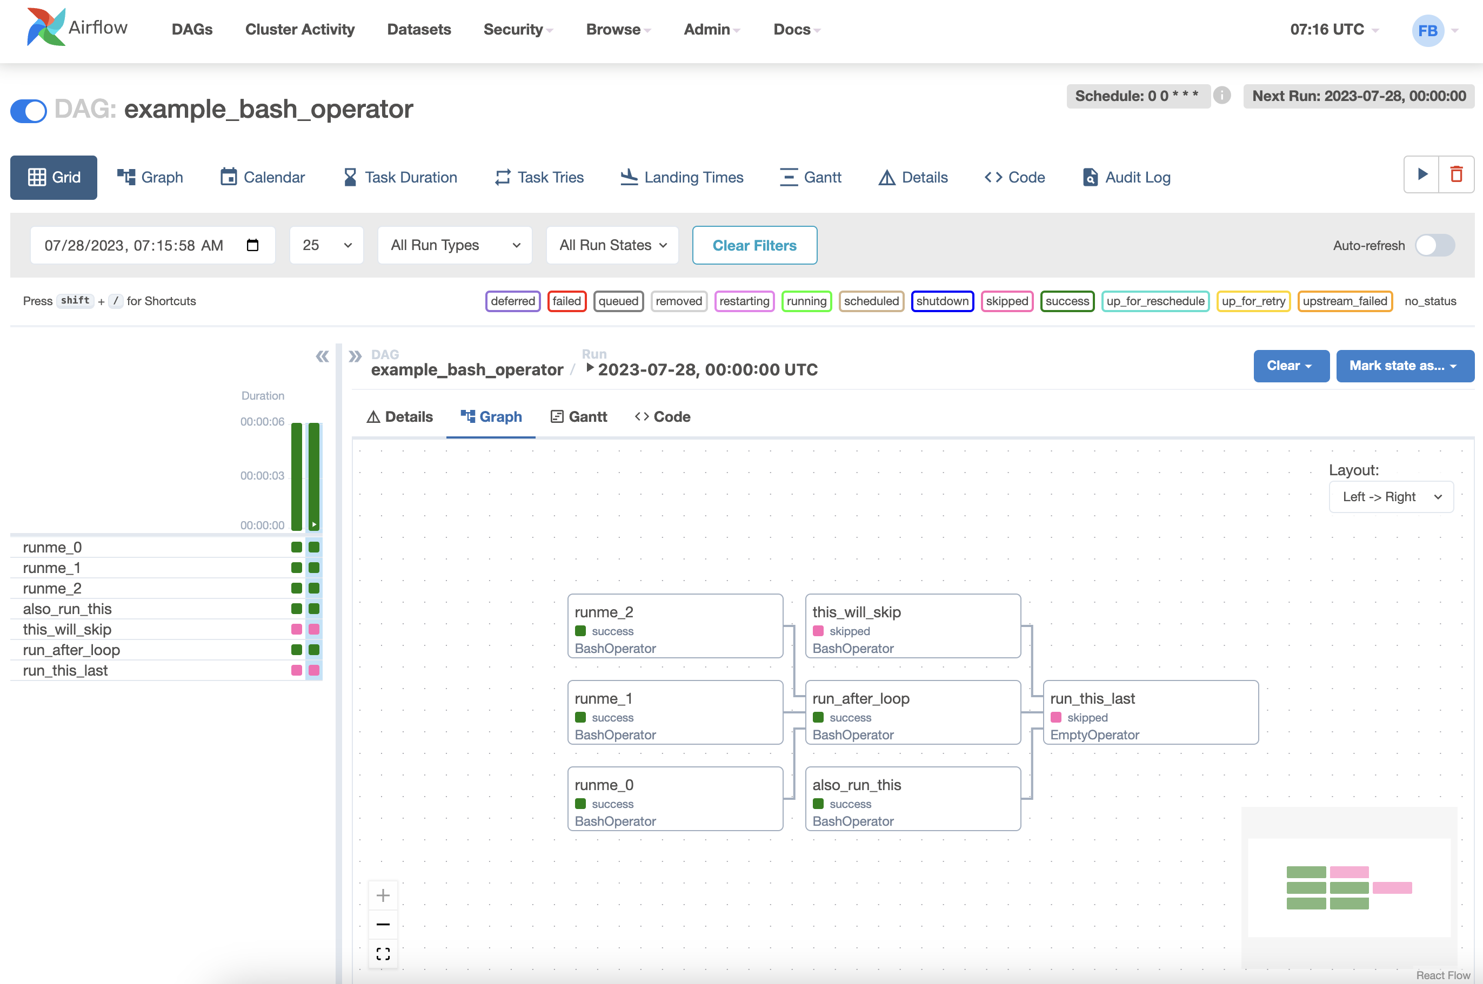
Task: Expand the Layout Left to Right dropdown
Action: pyautogui.click(x=1390, y=495)
